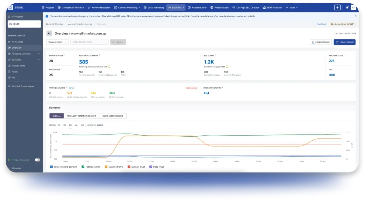
Task: Uncheck Page Trust legend checkbox
Action: [151, 167]
